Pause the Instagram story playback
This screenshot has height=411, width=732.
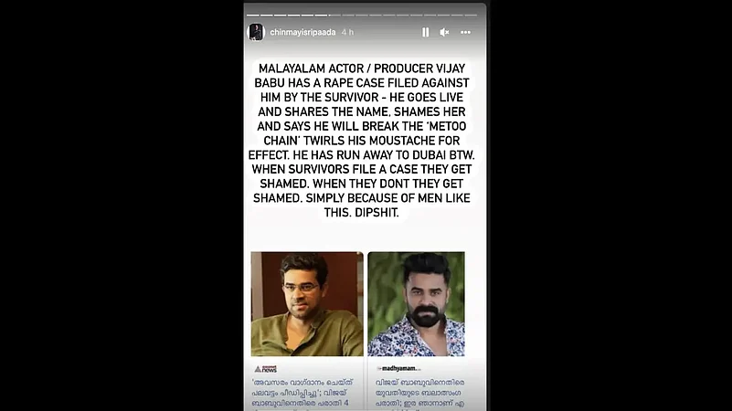pyautogui.click(x=425, y=32)
